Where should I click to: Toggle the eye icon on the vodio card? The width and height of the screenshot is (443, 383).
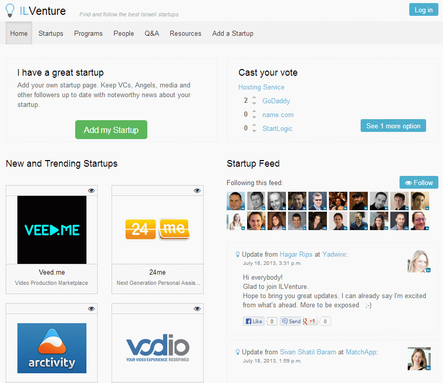click(197, 309)
